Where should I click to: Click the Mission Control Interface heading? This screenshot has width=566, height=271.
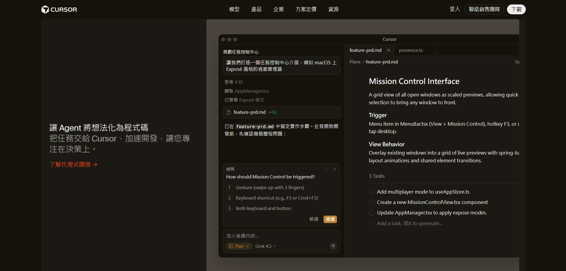(414, 81)
